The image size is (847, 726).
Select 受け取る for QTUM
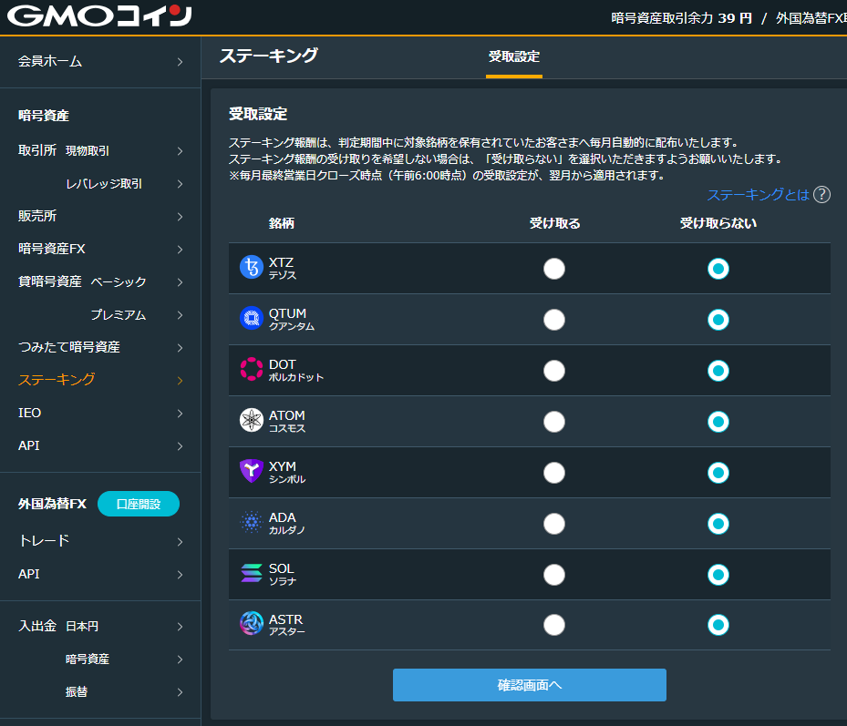click(554, 320)
